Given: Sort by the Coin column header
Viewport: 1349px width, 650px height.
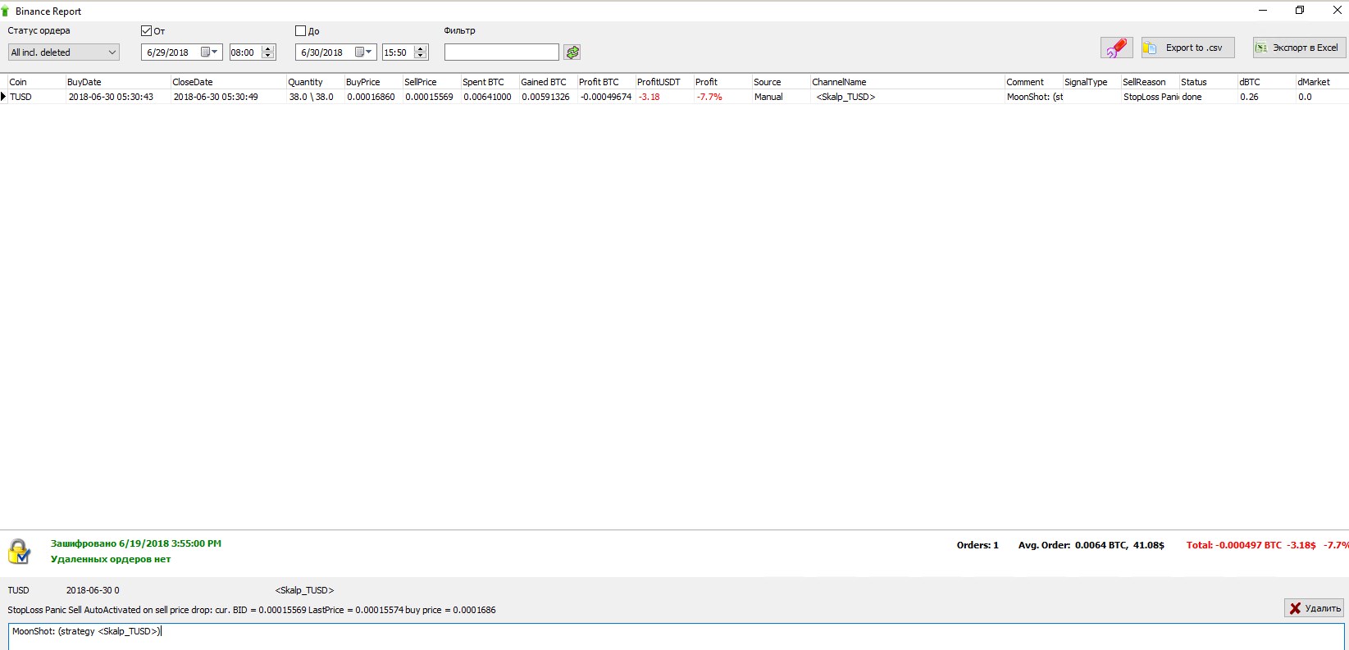Looking at the screenshot, I should [x=36, y=82].
